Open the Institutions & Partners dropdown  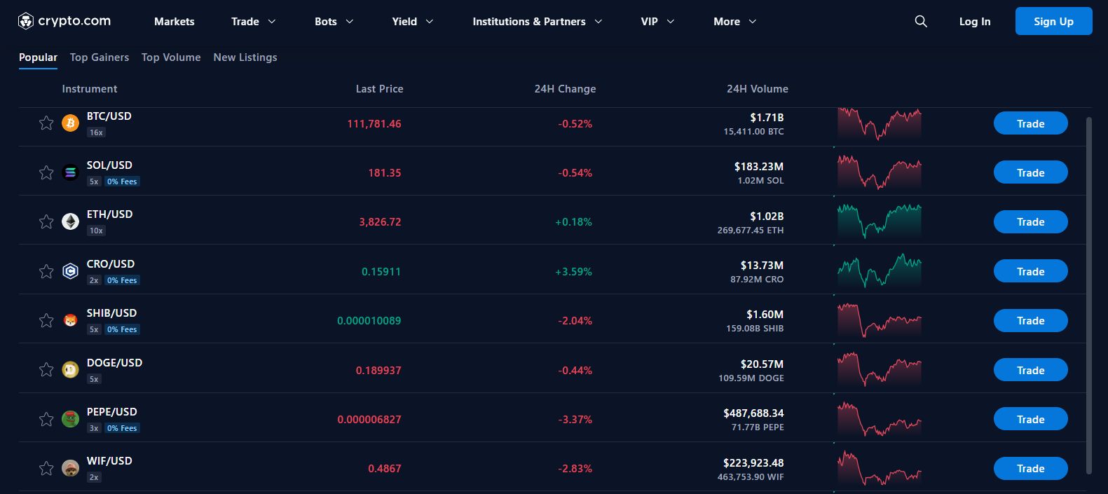click(x=537, y=22)
